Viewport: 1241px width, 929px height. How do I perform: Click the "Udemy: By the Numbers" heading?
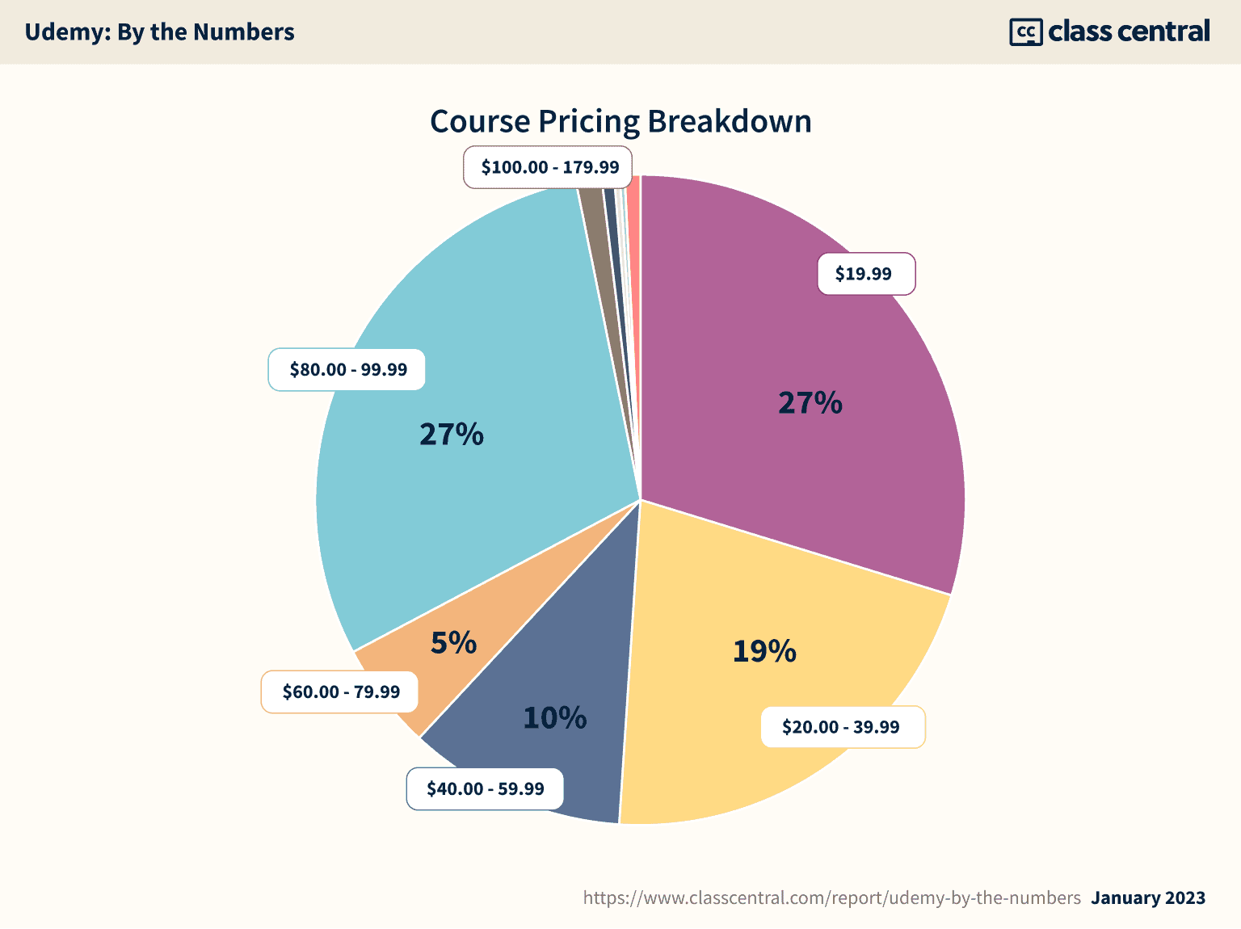pyautogui.click(x=159, y=32)
